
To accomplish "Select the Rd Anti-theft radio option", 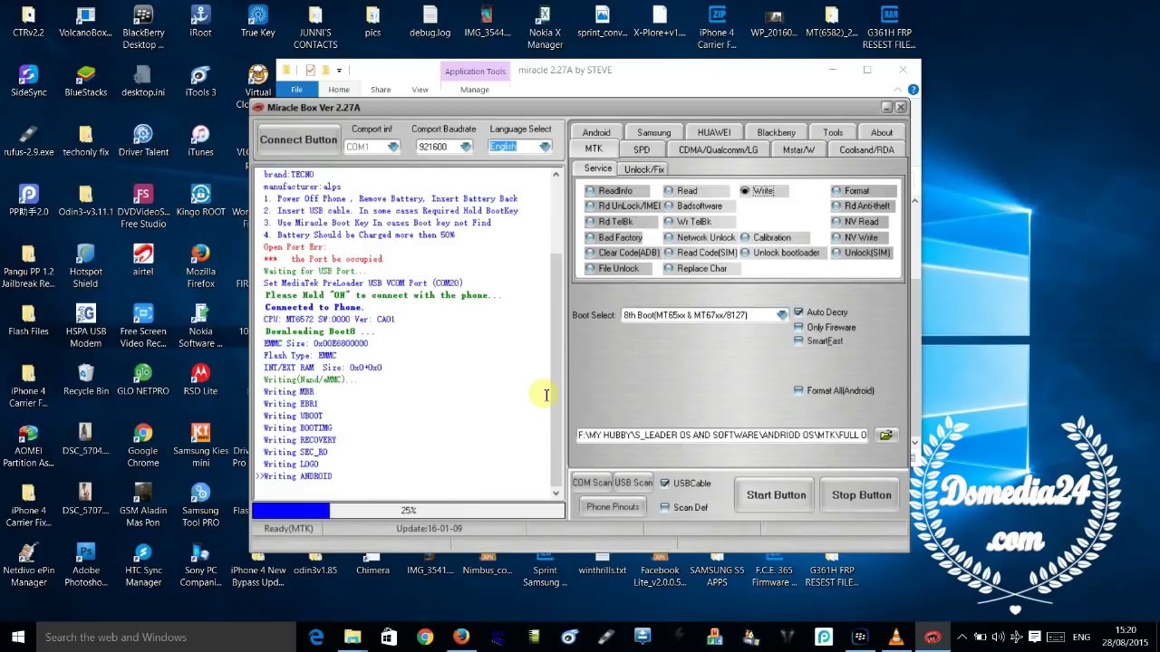I will point(860,206).
